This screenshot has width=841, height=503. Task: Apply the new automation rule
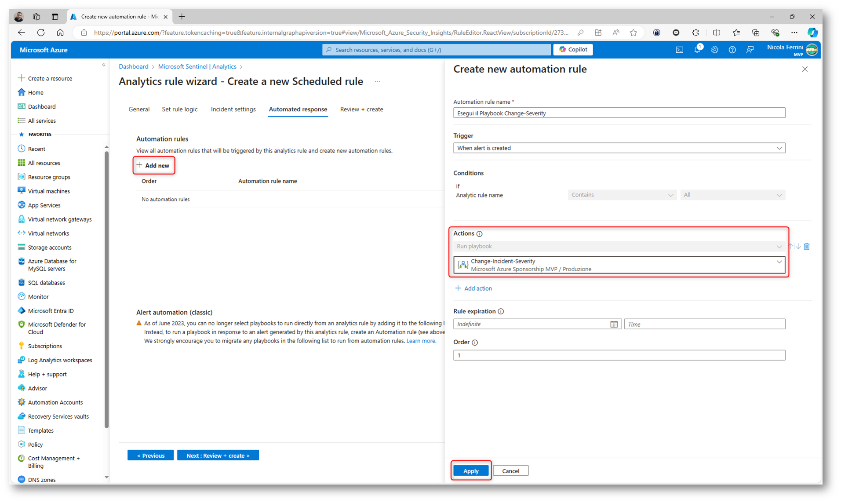coord(471,471)
